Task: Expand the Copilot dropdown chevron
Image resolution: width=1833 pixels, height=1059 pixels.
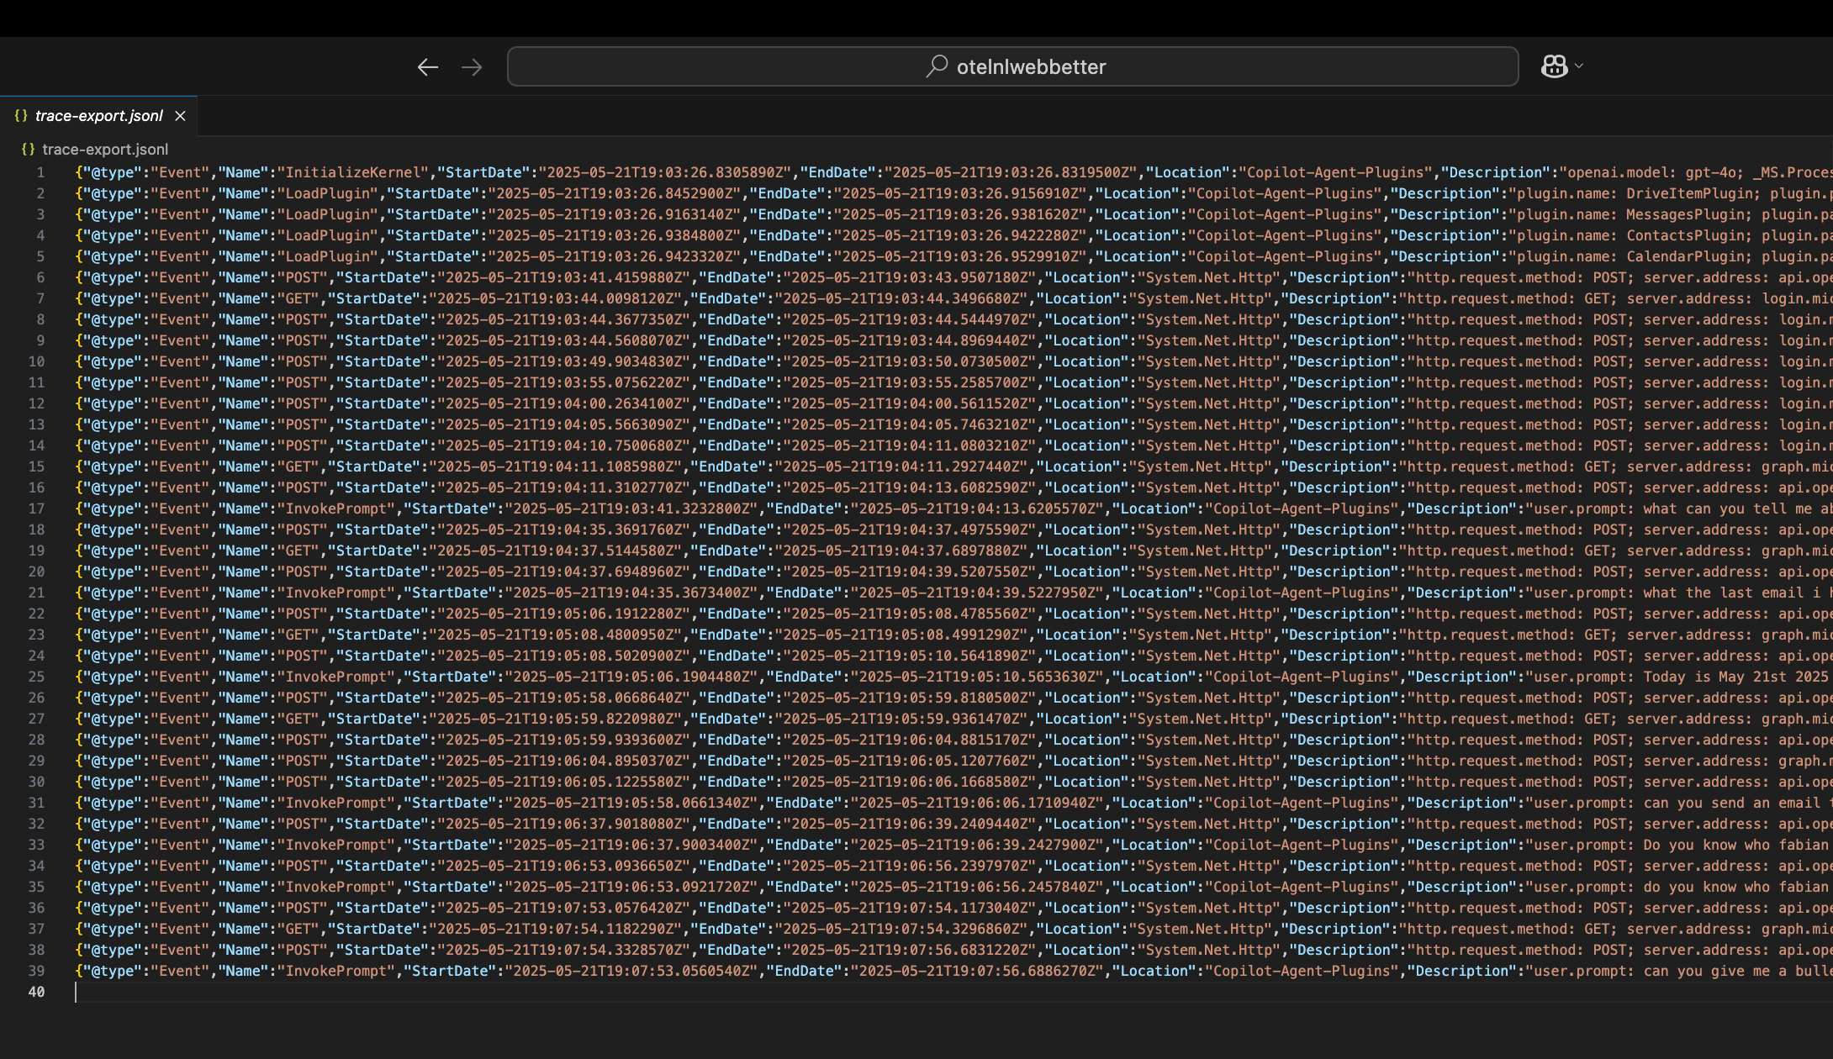Action: click(x=1579, y=66)
